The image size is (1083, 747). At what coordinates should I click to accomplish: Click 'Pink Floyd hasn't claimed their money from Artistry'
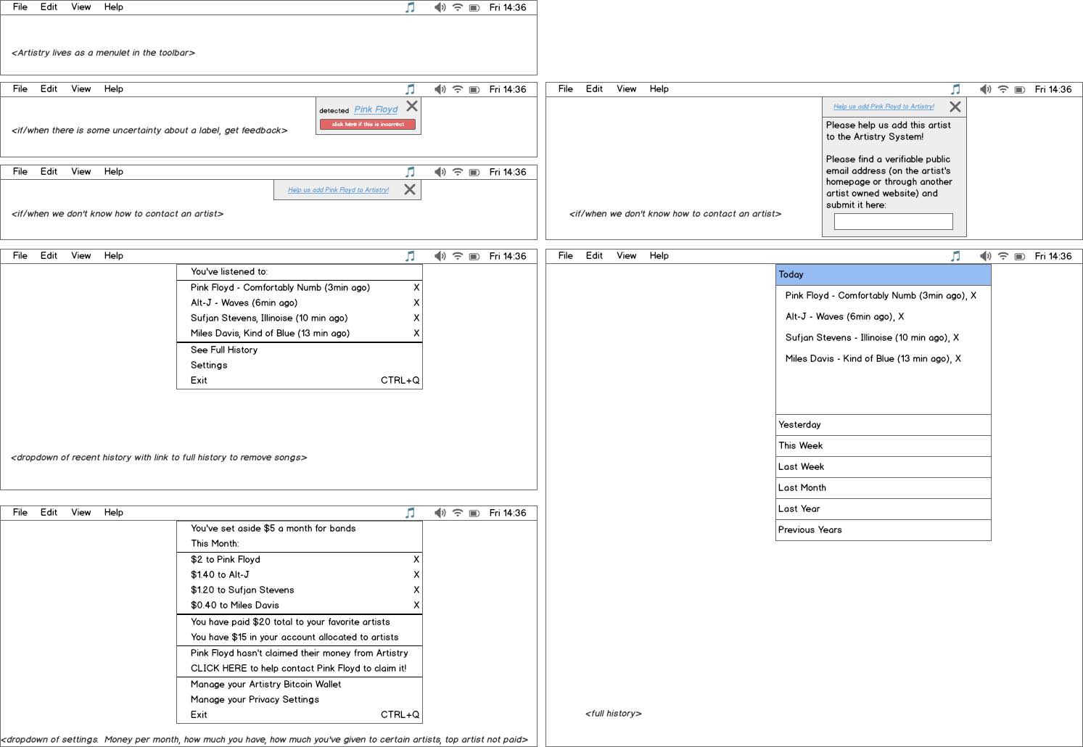tap(300, 653)
